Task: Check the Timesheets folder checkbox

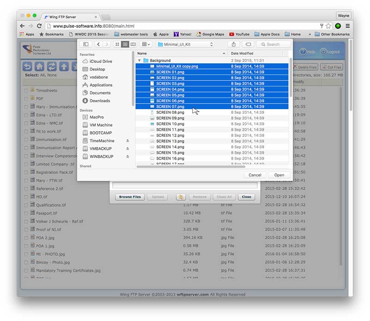Action: coord(26,91)
